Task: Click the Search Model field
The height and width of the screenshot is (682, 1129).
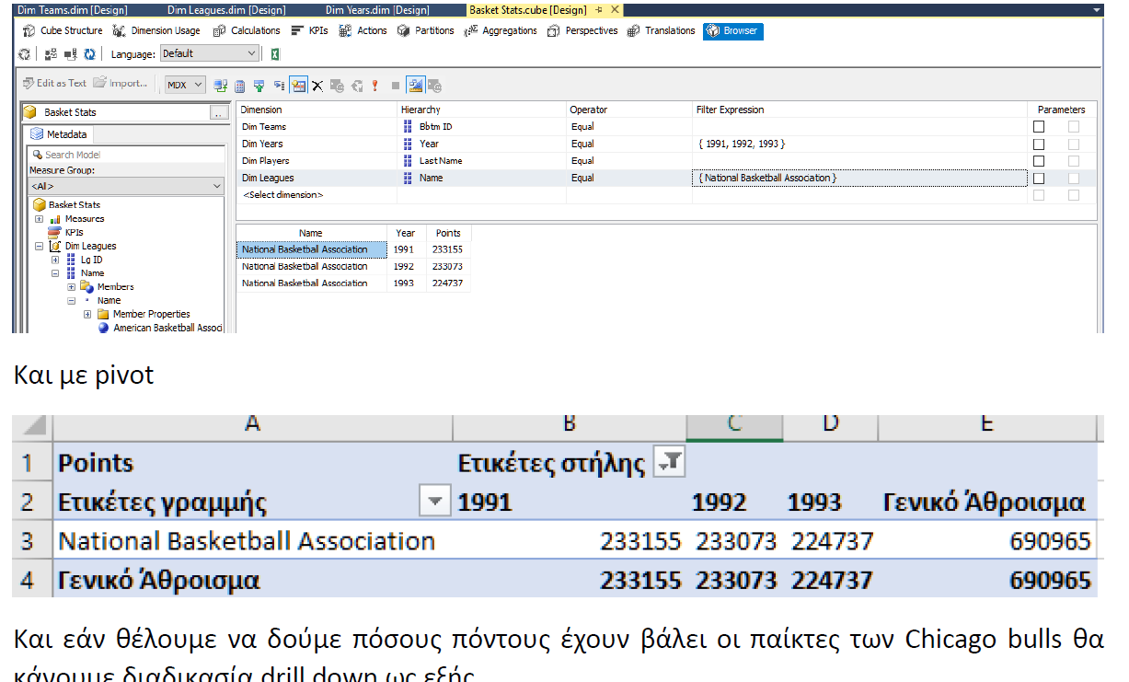Action: click(x=126, y=155)
